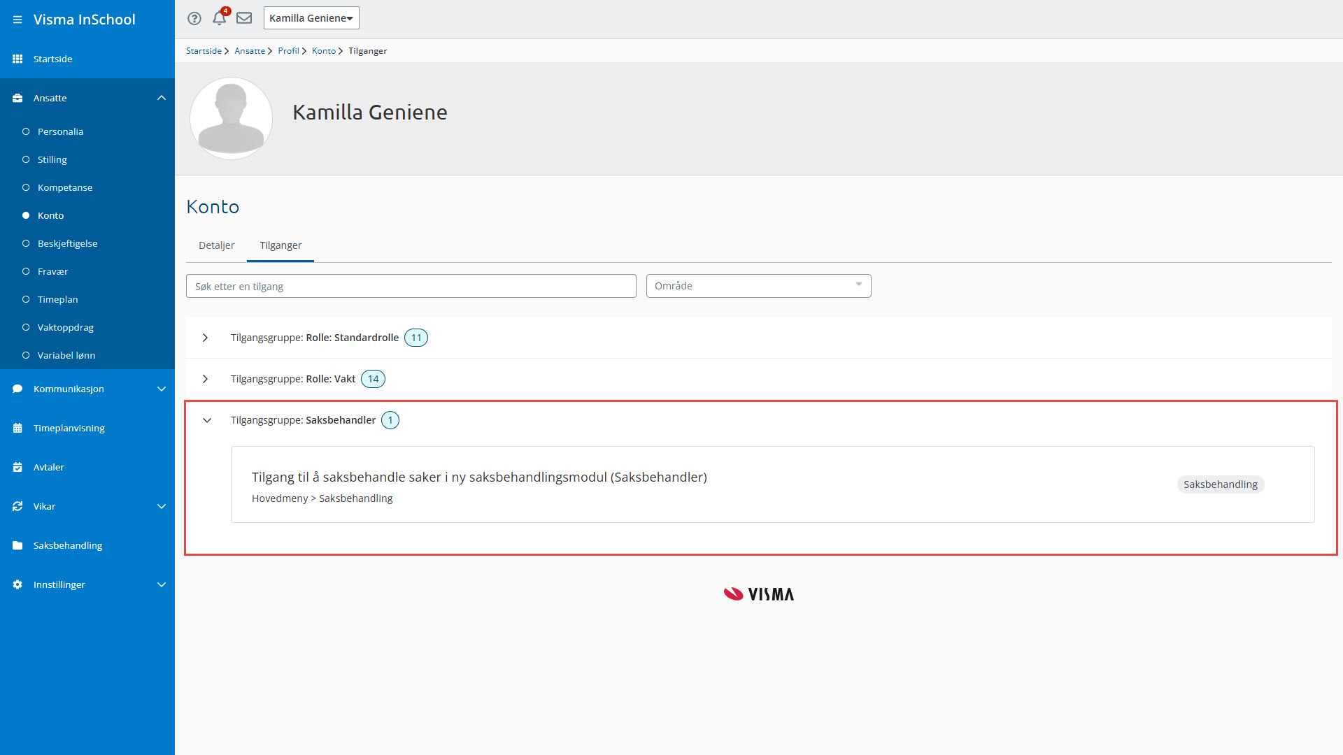The width and height of the screenshot is (1343, 755).
Task: Click the Profil breadcrumb link
Action: coord(288,51)
